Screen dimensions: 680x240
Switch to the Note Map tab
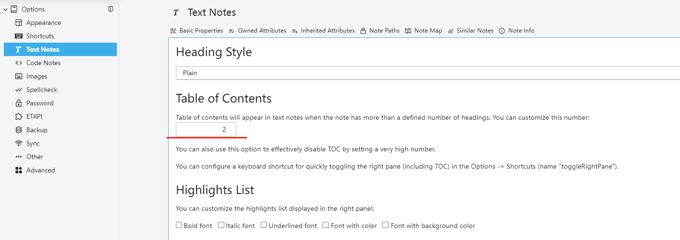coord(424,31)
